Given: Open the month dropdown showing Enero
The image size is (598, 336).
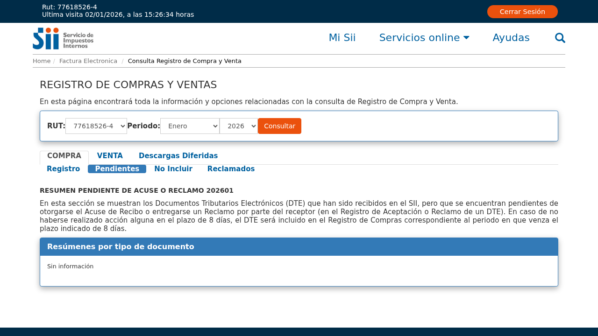Looking at the screenshot, I should coord(190,126).
